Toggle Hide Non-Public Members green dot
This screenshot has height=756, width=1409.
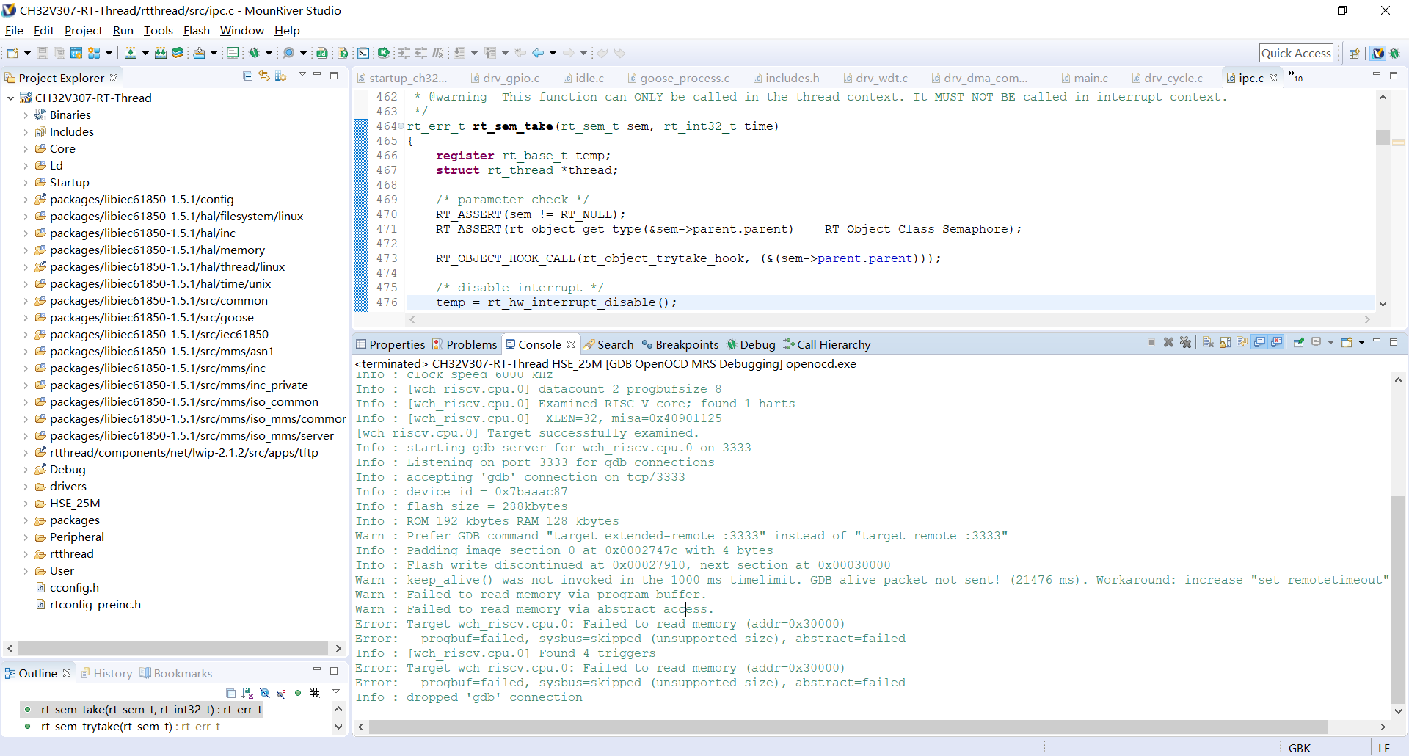coord(298,693)
